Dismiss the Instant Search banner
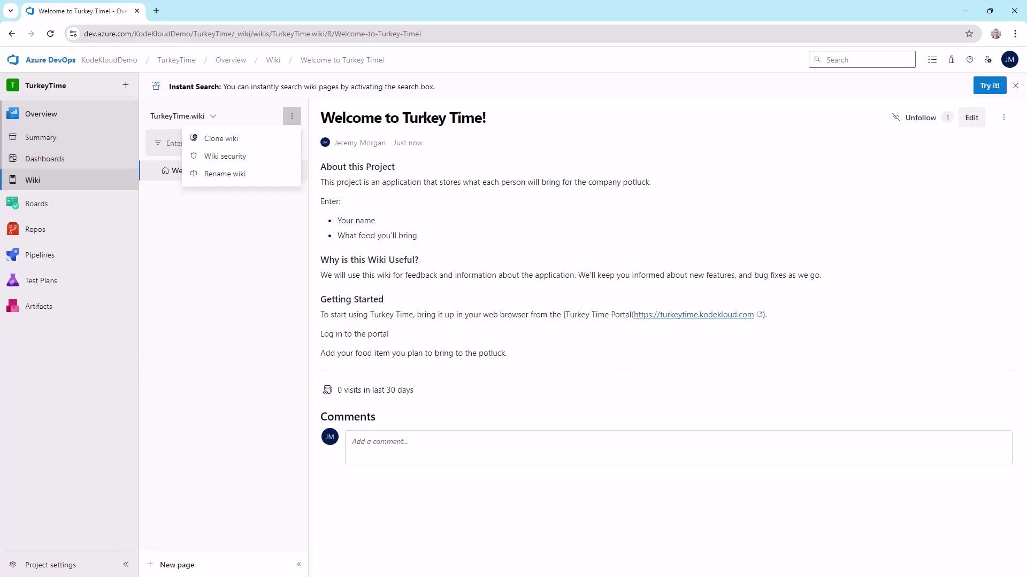This screenshot has height=577, width=1027. pos(1016,85)
